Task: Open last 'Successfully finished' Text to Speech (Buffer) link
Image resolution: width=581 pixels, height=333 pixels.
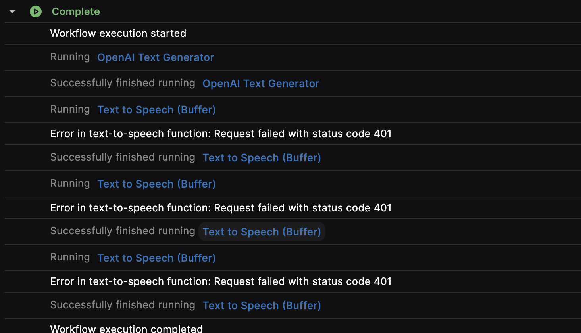Action: (x=262, y=306)
